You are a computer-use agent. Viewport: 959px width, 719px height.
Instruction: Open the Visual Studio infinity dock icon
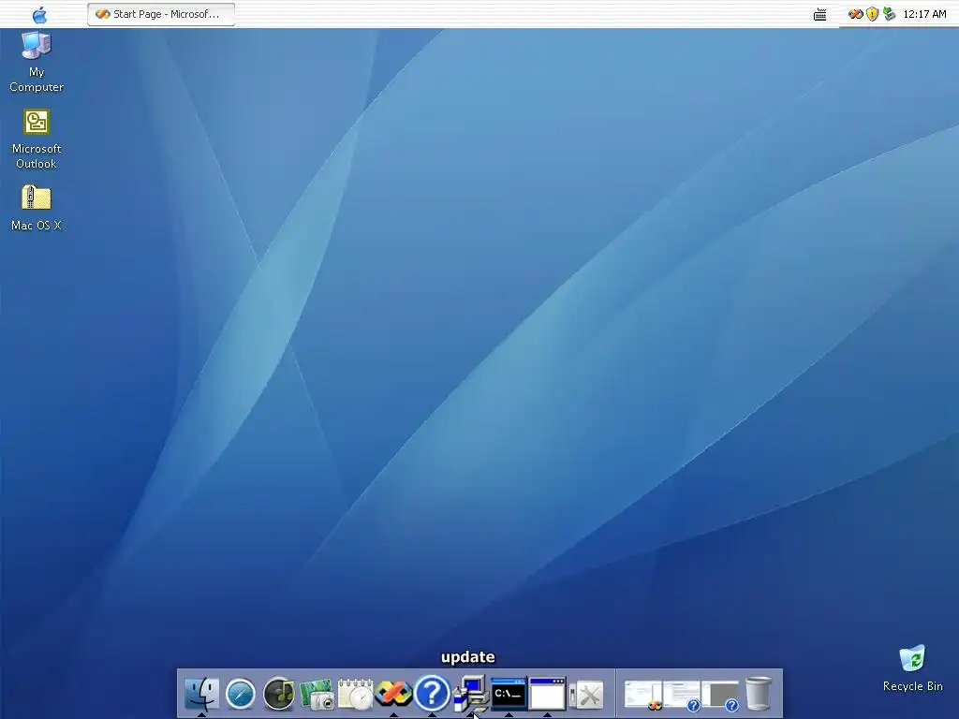point(393,694)
